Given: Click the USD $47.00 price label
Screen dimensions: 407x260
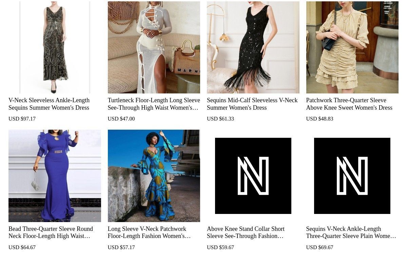Looking at the screenshot, I should coord(121,119).
